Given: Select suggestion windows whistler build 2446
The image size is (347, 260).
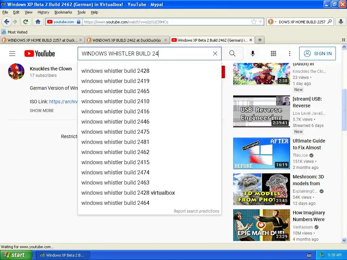Looking at the screenshot, I should 149,122.
